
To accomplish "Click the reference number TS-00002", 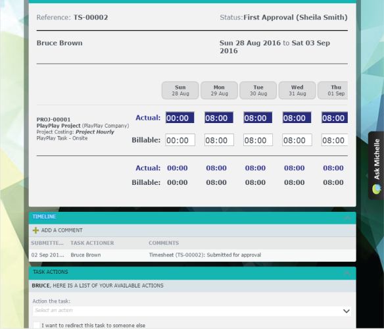I will pyautogui.click(x=91, y=17).
